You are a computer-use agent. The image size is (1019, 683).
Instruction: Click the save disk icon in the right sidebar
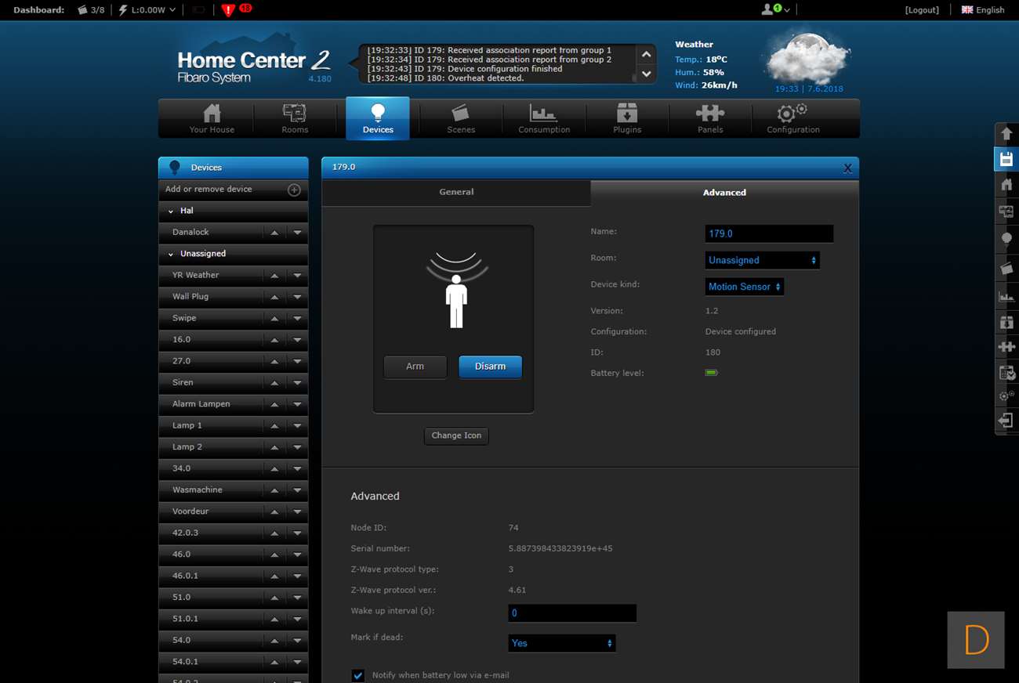pyautogui.click(x=1006, y=159)
